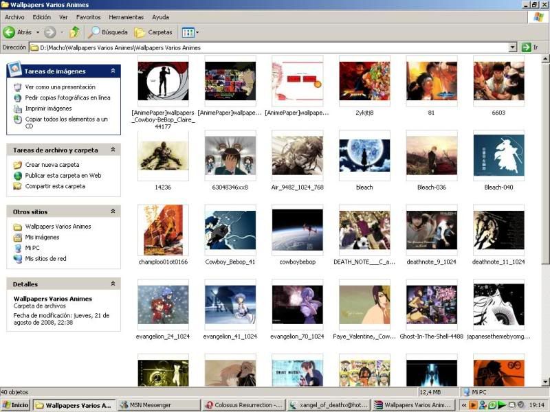Collapse the Tareas de archivo y carpeta panel
550x412 pixels.
[x=113, y=150]
